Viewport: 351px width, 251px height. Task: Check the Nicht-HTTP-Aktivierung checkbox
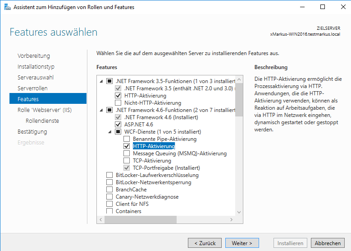(x=118, y=103)
